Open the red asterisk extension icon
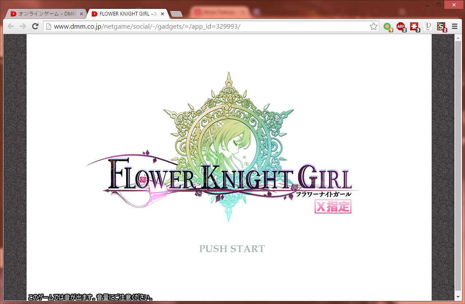The height and width of the screenshot is (304, 465). (x=415, y=27)
